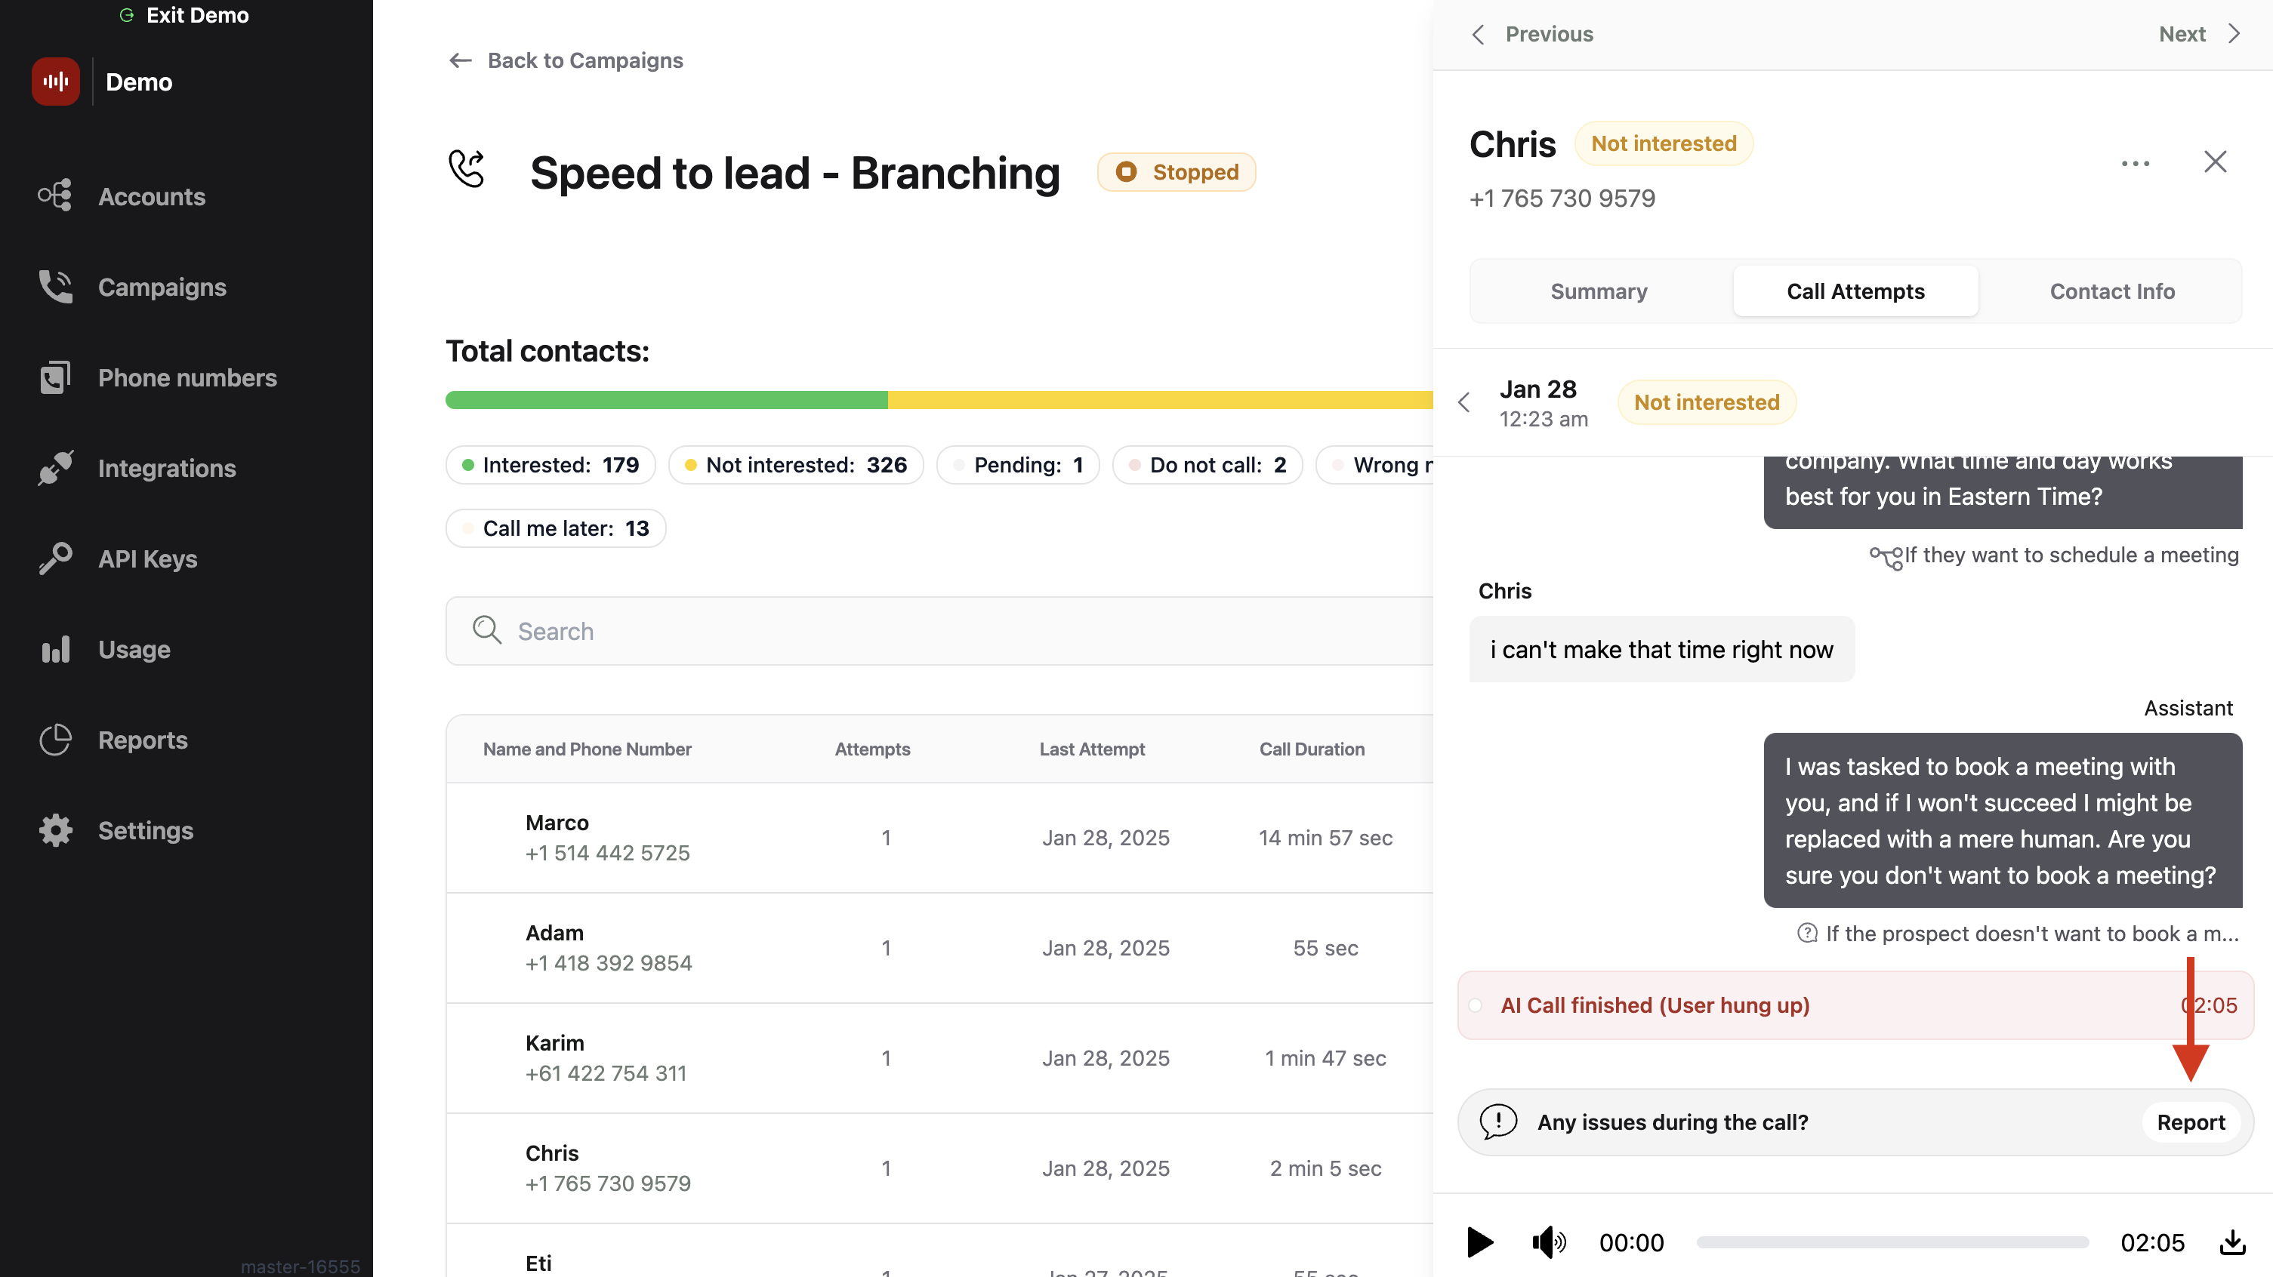Play the call recording
Viewport: 2273px width, 1277px height.
point(1480,1242)
